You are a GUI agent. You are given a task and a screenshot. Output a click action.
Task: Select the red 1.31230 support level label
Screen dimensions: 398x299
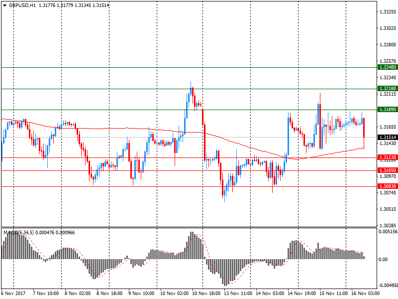coord(388,157)
